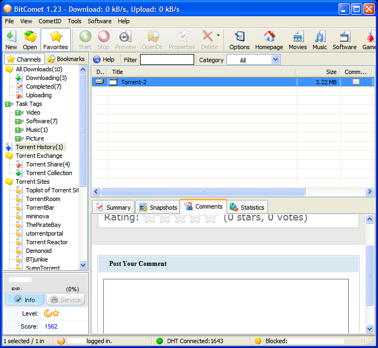Select Torrent Collection in the tree
Image resolution: width=378 pixels, height=348 pixels.
[x=49, y=173]
